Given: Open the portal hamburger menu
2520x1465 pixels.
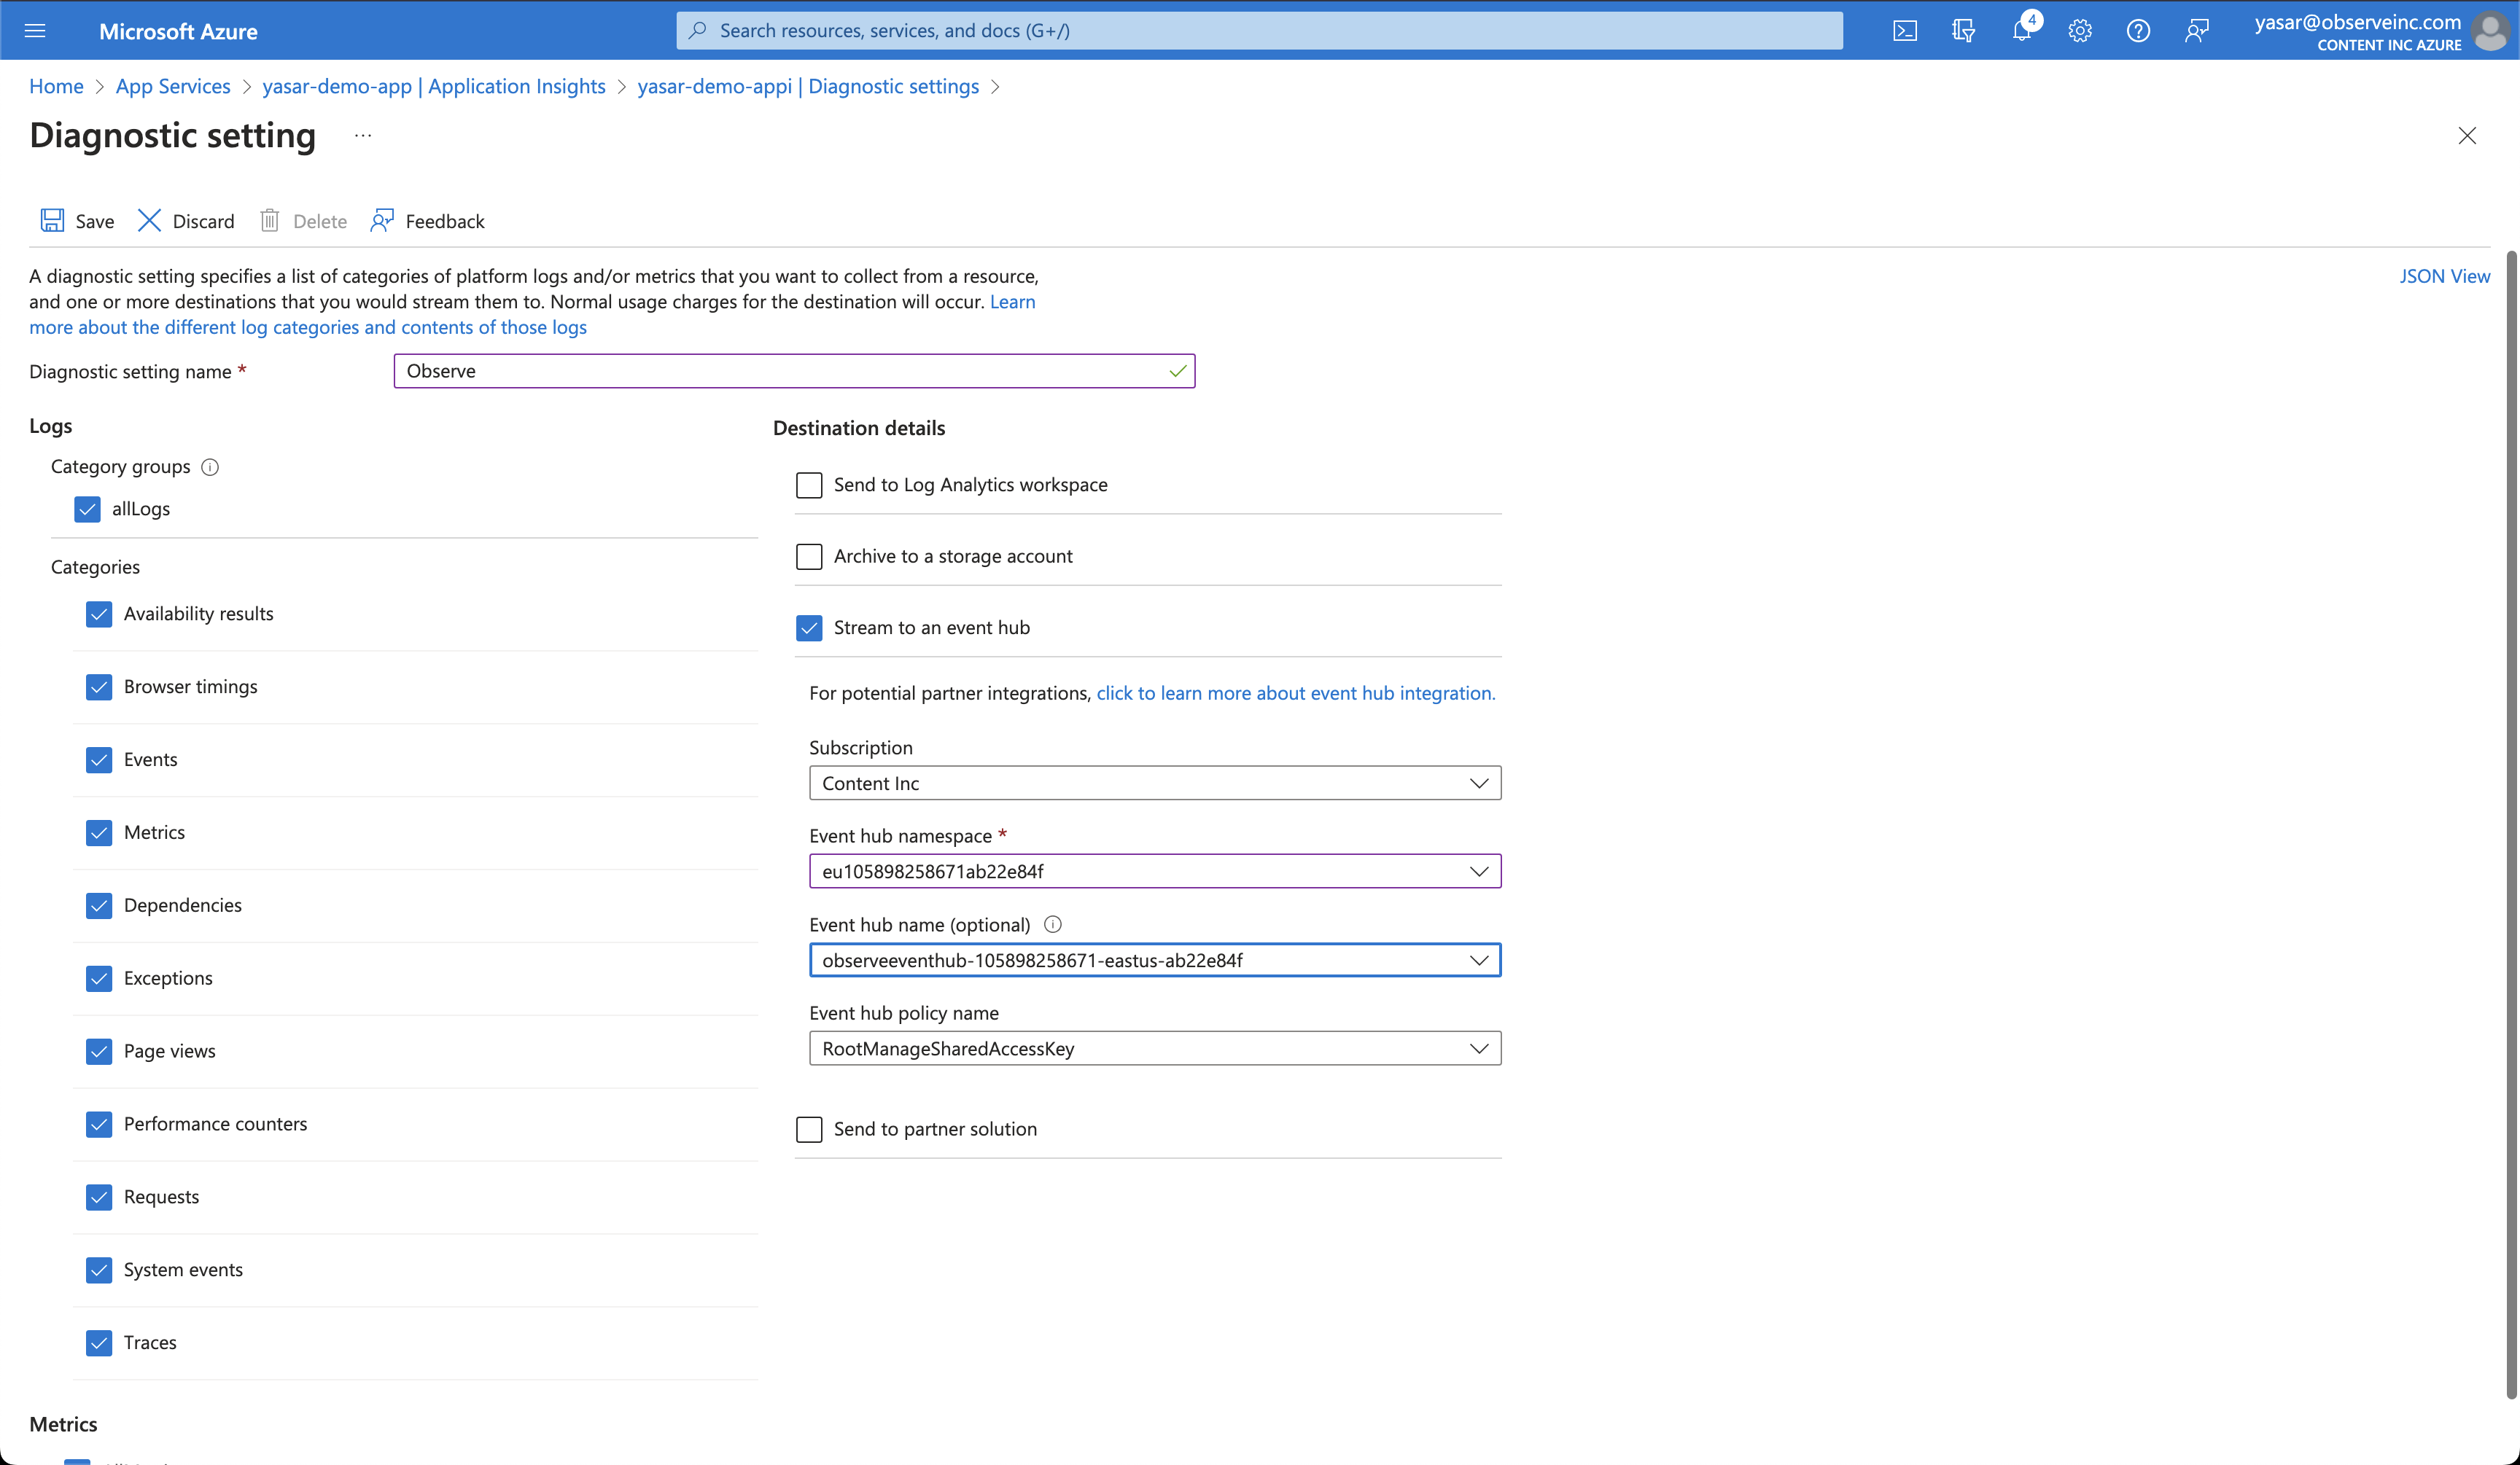Looking at the screenshot, I should [35, 31].
